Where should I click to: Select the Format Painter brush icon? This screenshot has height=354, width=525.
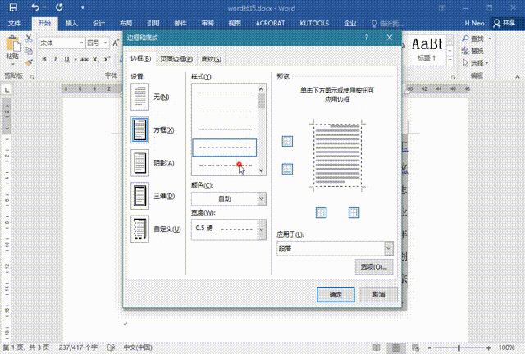pos(29,62)
